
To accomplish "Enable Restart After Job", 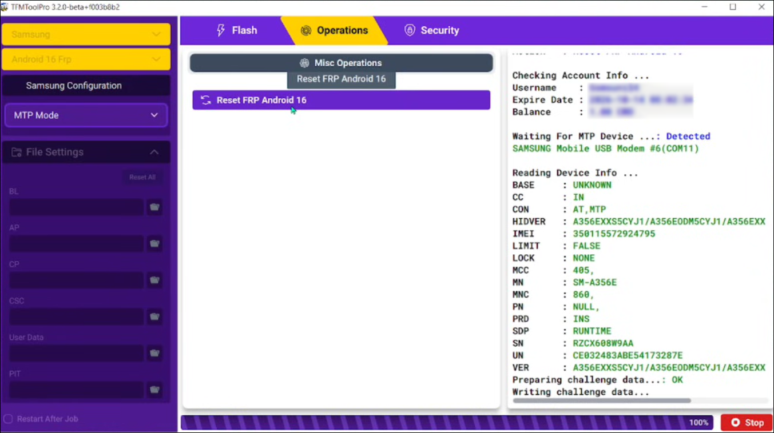I will [8, 419].
